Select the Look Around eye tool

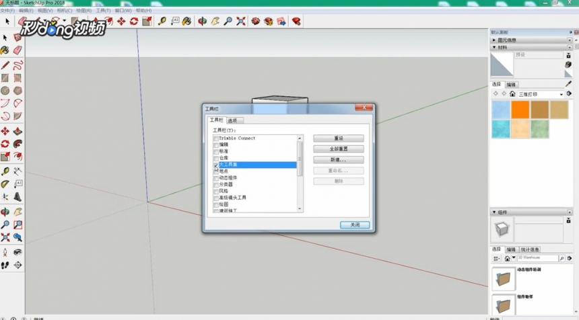click(18, 252)
